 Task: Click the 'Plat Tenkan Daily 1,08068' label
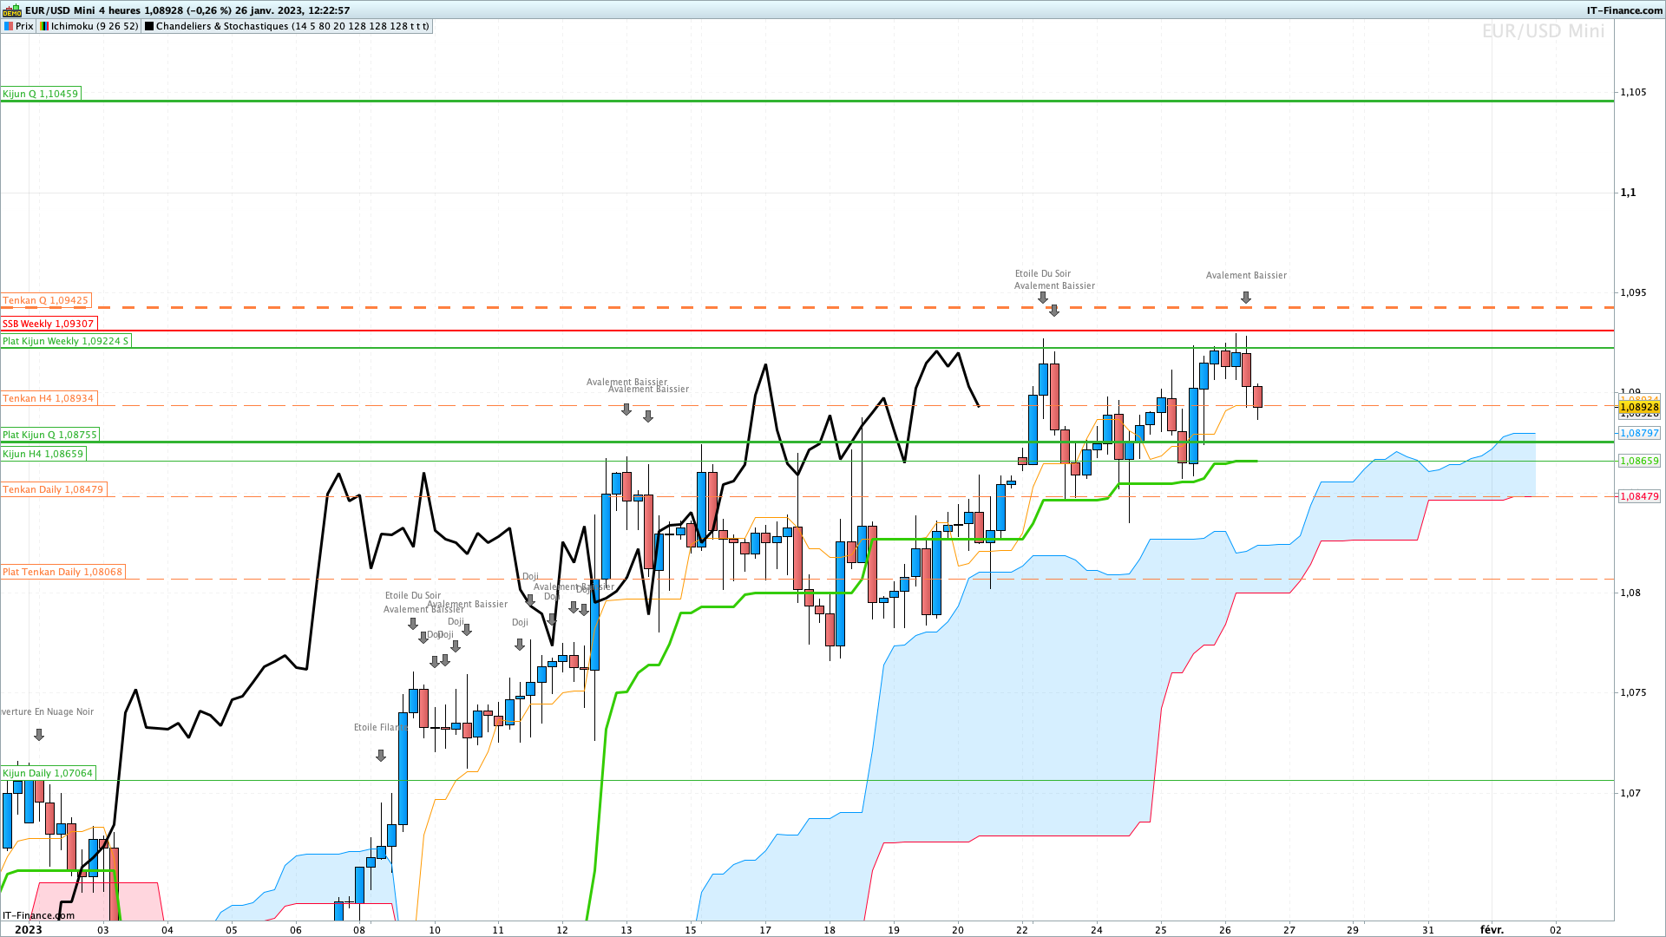63,572
